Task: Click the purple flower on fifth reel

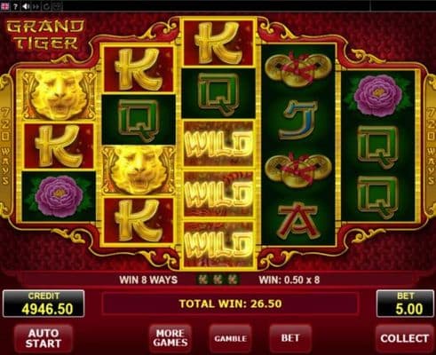Action: (x=378, y=94)
